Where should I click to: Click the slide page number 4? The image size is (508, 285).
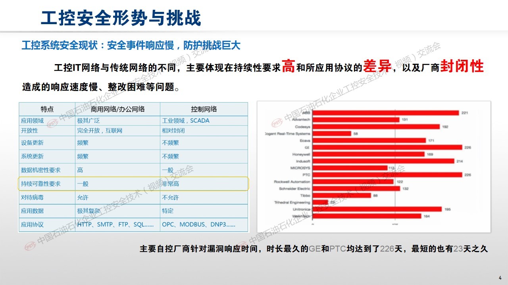coord(500,277)
